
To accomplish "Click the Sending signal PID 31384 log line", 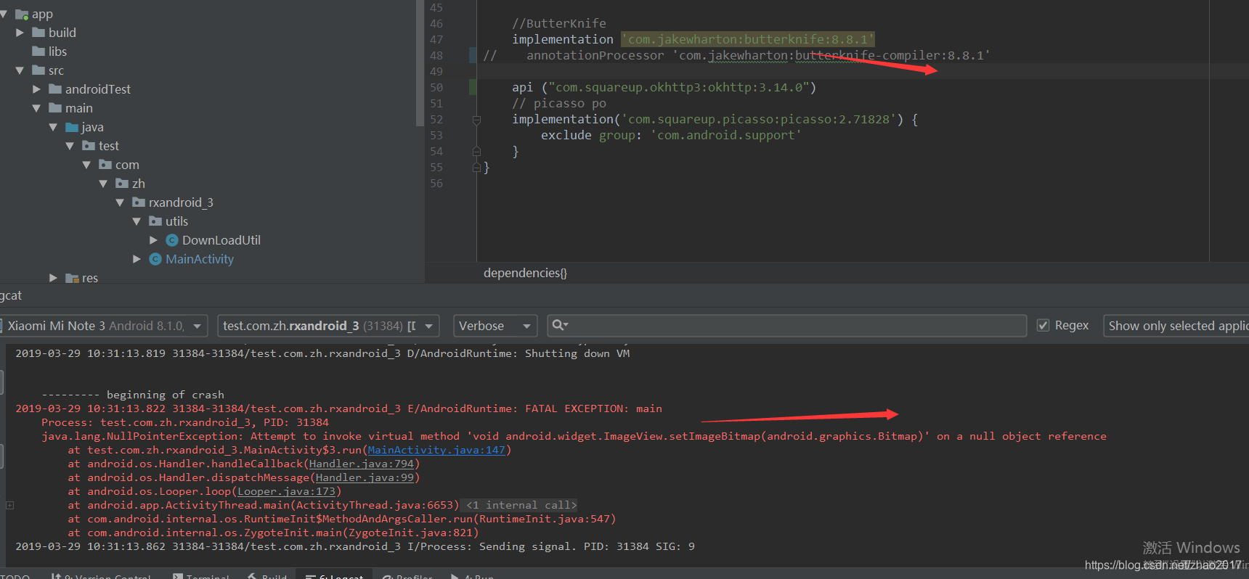I will pos(355,546).
